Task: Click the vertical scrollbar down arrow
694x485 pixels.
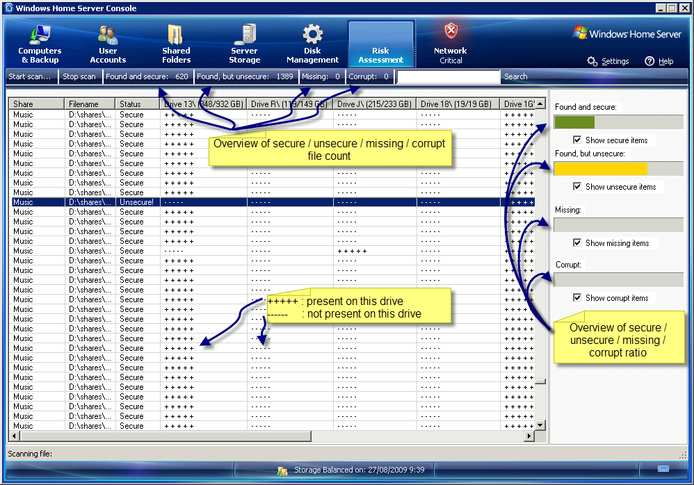Action: [x=540, y=425]
